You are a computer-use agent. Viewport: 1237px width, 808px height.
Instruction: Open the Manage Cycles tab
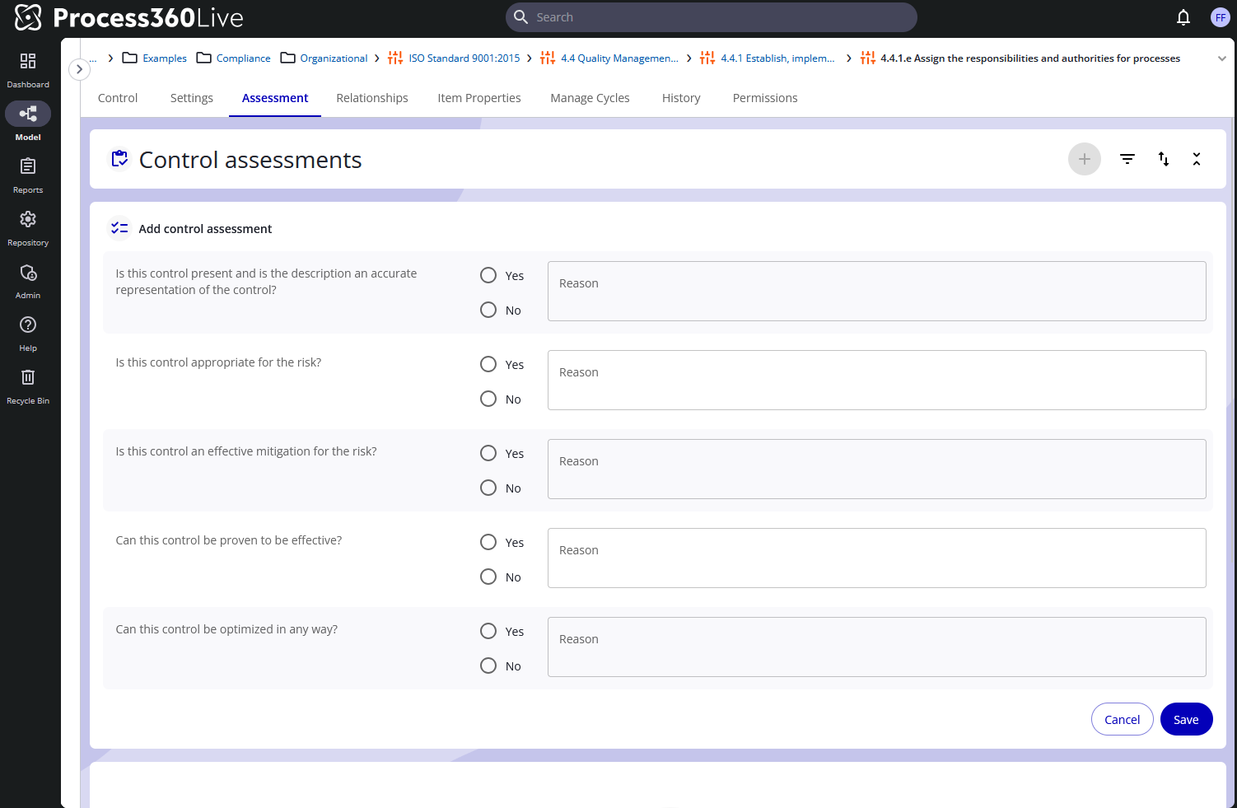[590, 98]
